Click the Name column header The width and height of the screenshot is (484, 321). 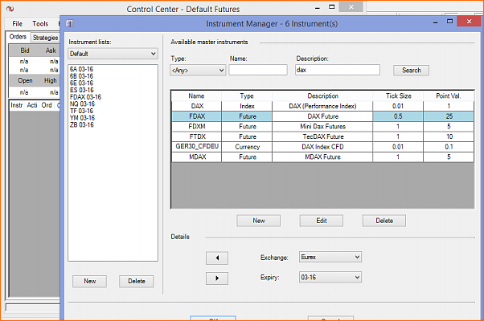196,95
